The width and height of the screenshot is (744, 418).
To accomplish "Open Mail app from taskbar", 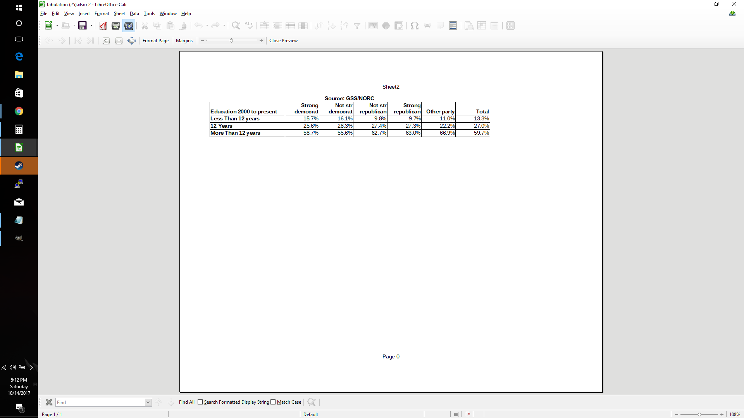I will pos(19,202).
